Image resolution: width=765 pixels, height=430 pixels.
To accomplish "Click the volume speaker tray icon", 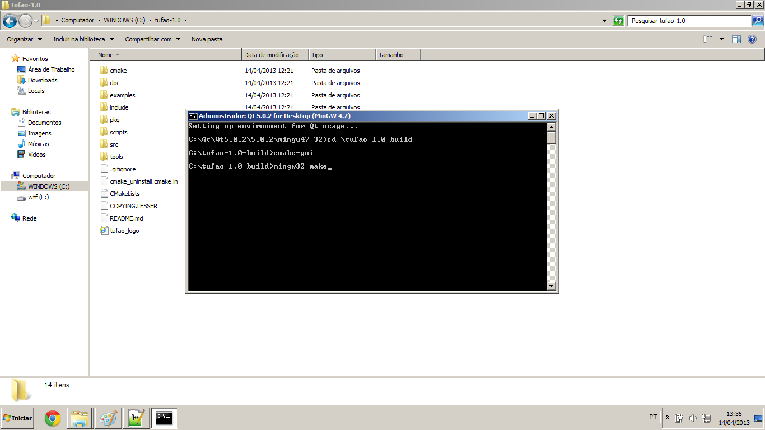I will (693, 418).
